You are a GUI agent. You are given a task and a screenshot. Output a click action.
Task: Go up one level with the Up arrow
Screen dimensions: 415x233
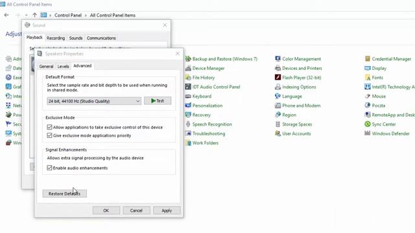[x=34, y=16]
